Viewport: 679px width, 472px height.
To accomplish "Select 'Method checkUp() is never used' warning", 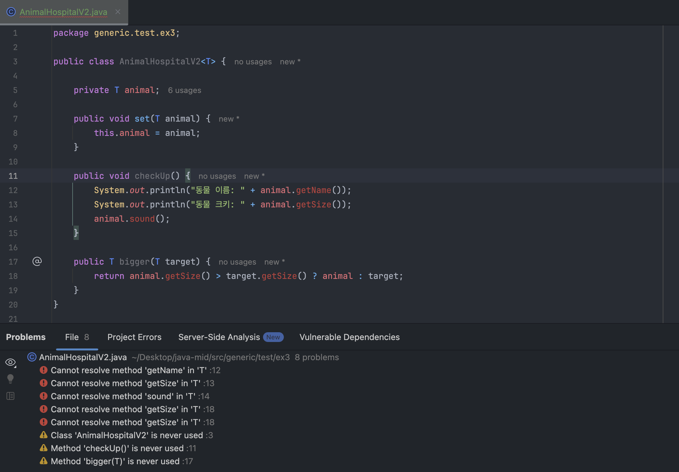I will (x=117, y=448).
